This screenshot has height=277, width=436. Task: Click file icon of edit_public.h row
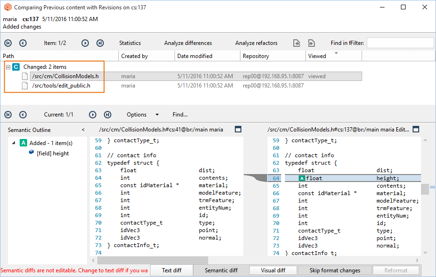[x=25, y=86]
